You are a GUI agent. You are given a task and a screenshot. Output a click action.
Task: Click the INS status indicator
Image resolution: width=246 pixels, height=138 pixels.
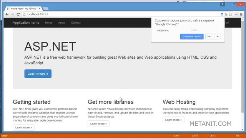[238, 136]
